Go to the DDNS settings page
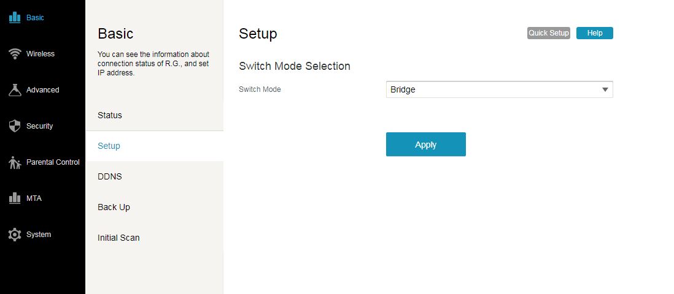 [110, 176]
